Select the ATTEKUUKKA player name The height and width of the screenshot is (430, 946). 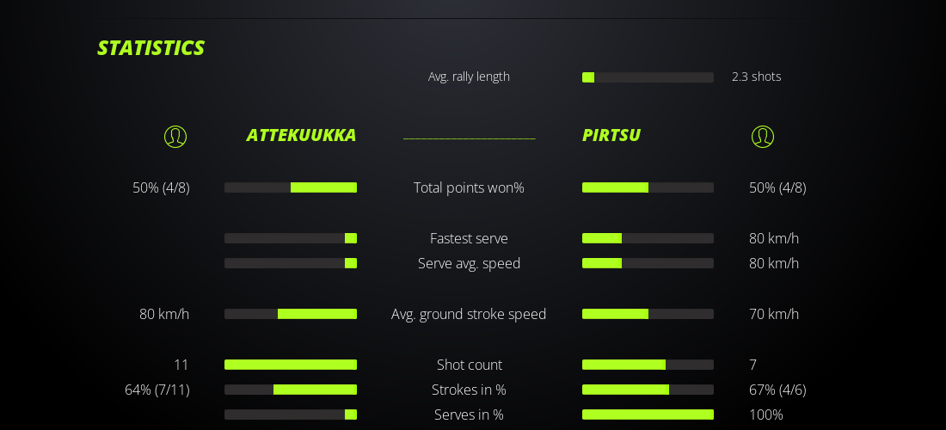(301, 135)
